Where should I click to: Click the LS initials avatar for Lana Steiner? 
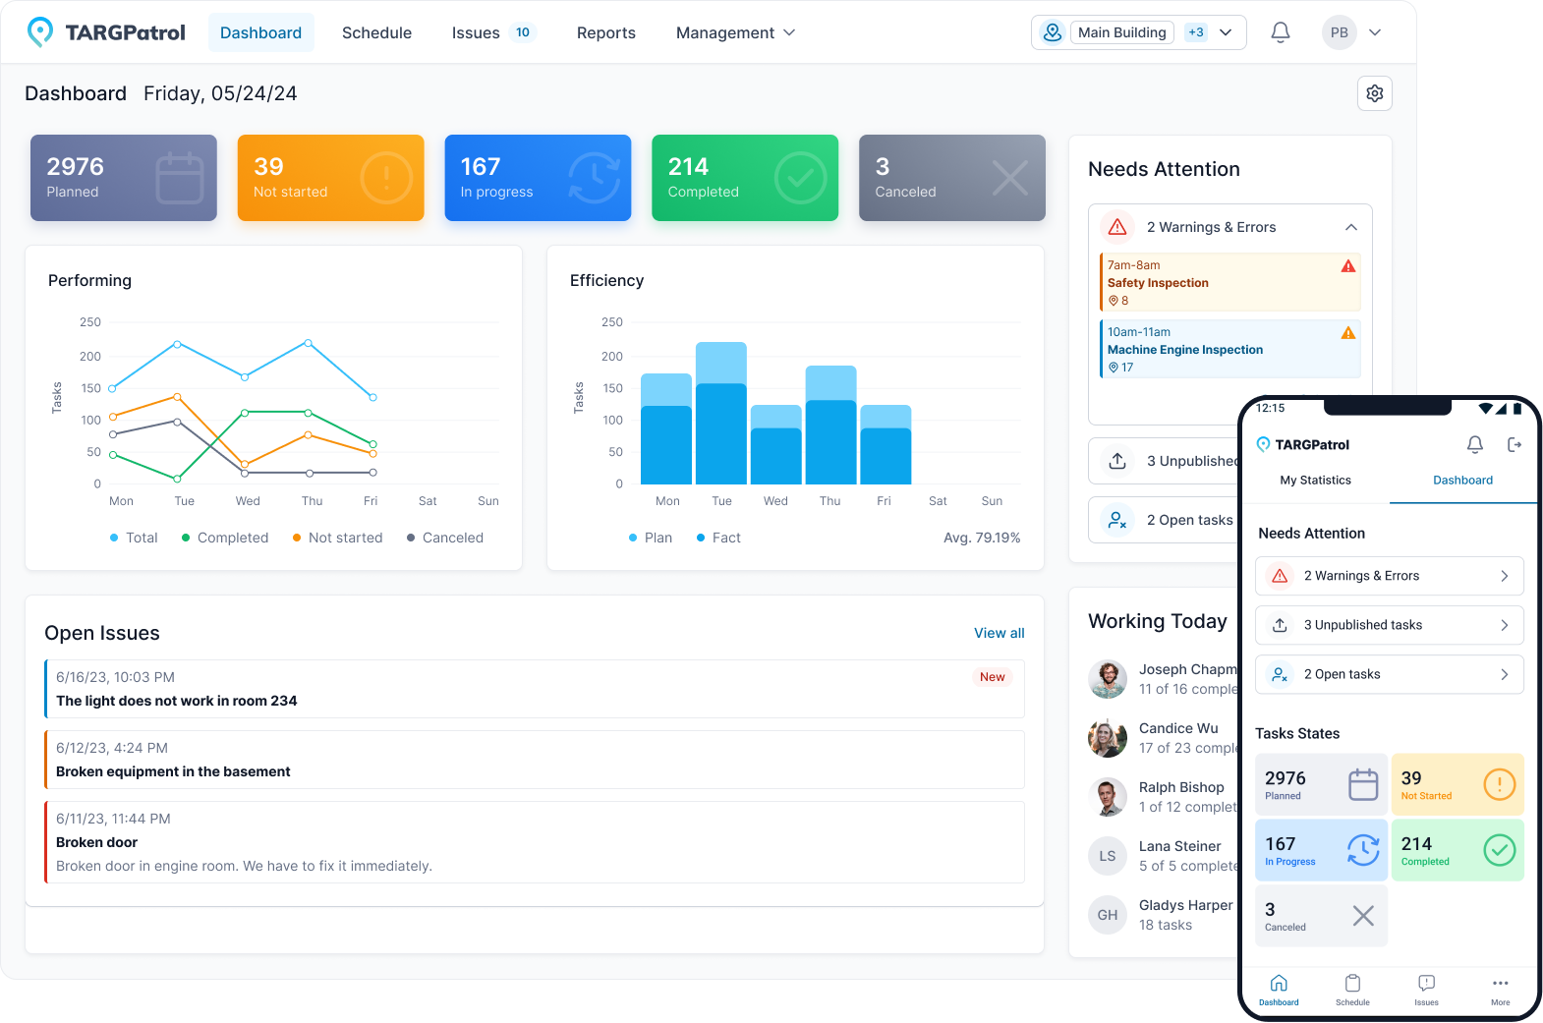point(1108,856)
